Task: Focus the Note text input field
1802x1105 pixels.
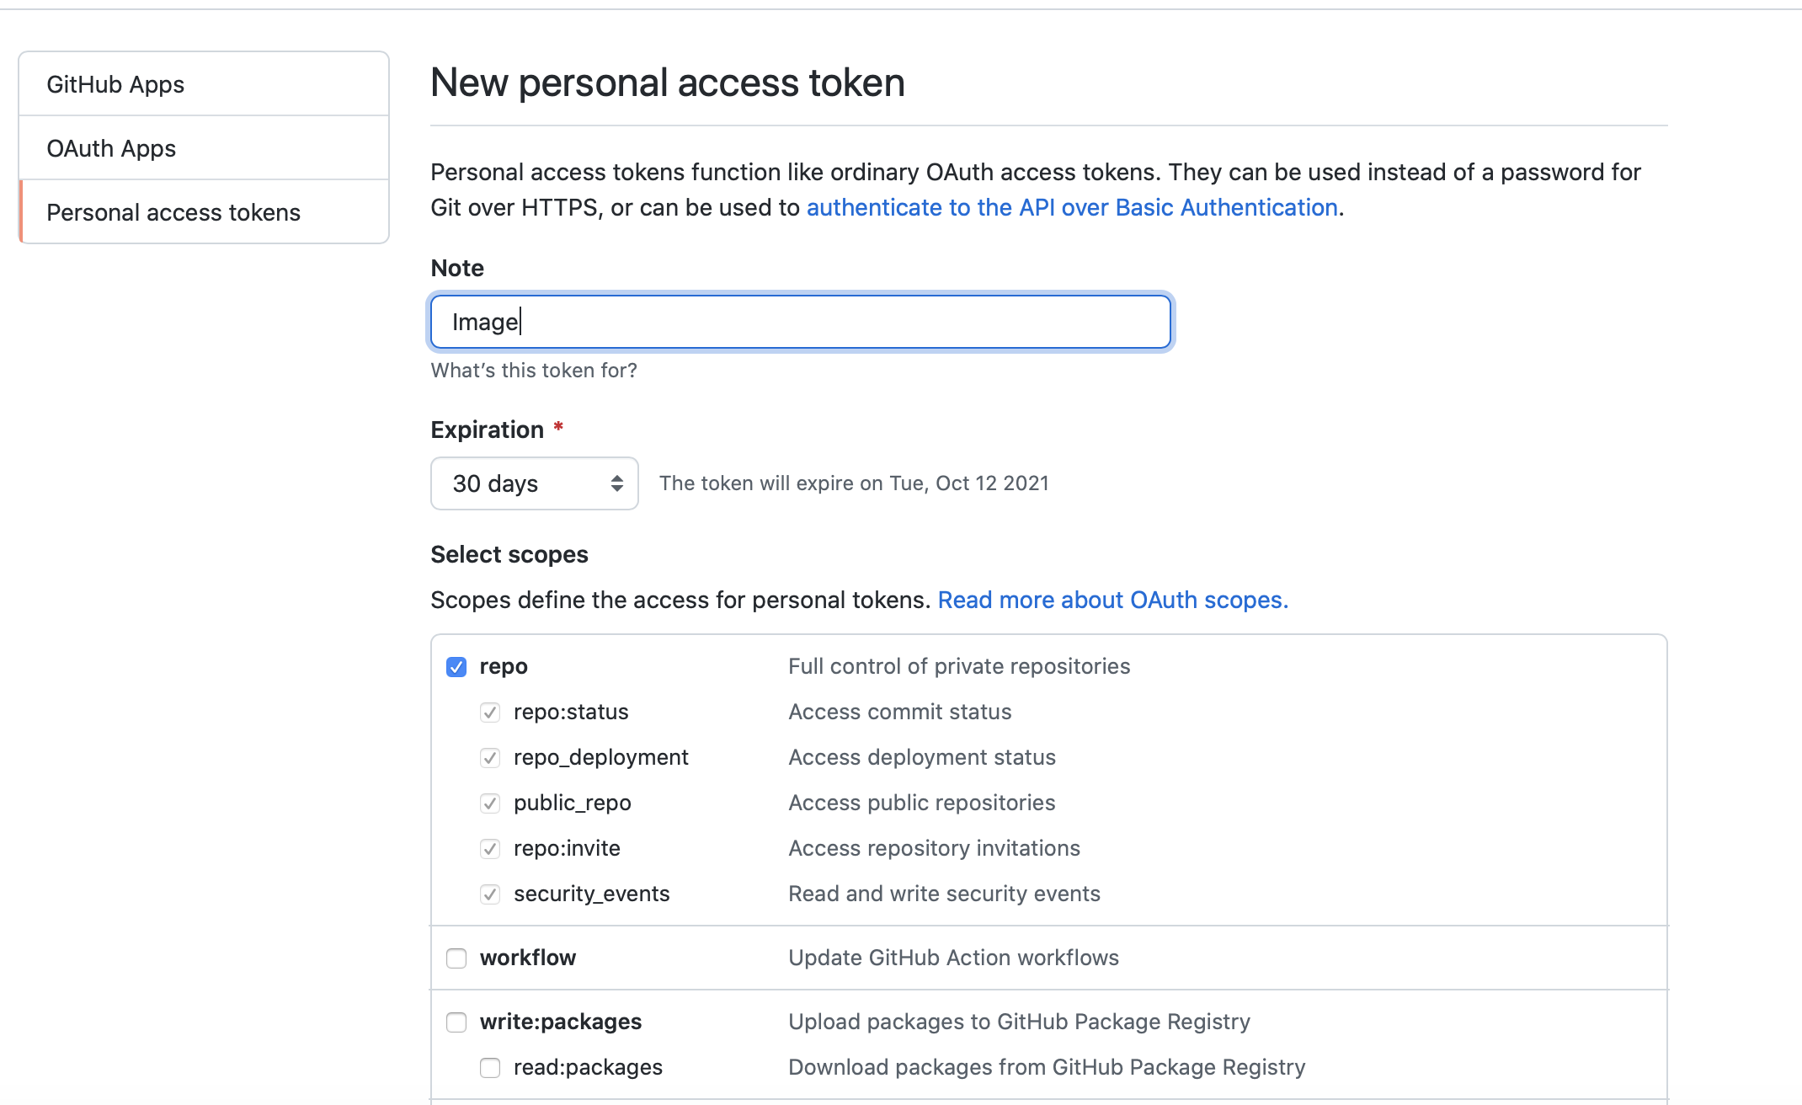Action: (x=801, y=322)
